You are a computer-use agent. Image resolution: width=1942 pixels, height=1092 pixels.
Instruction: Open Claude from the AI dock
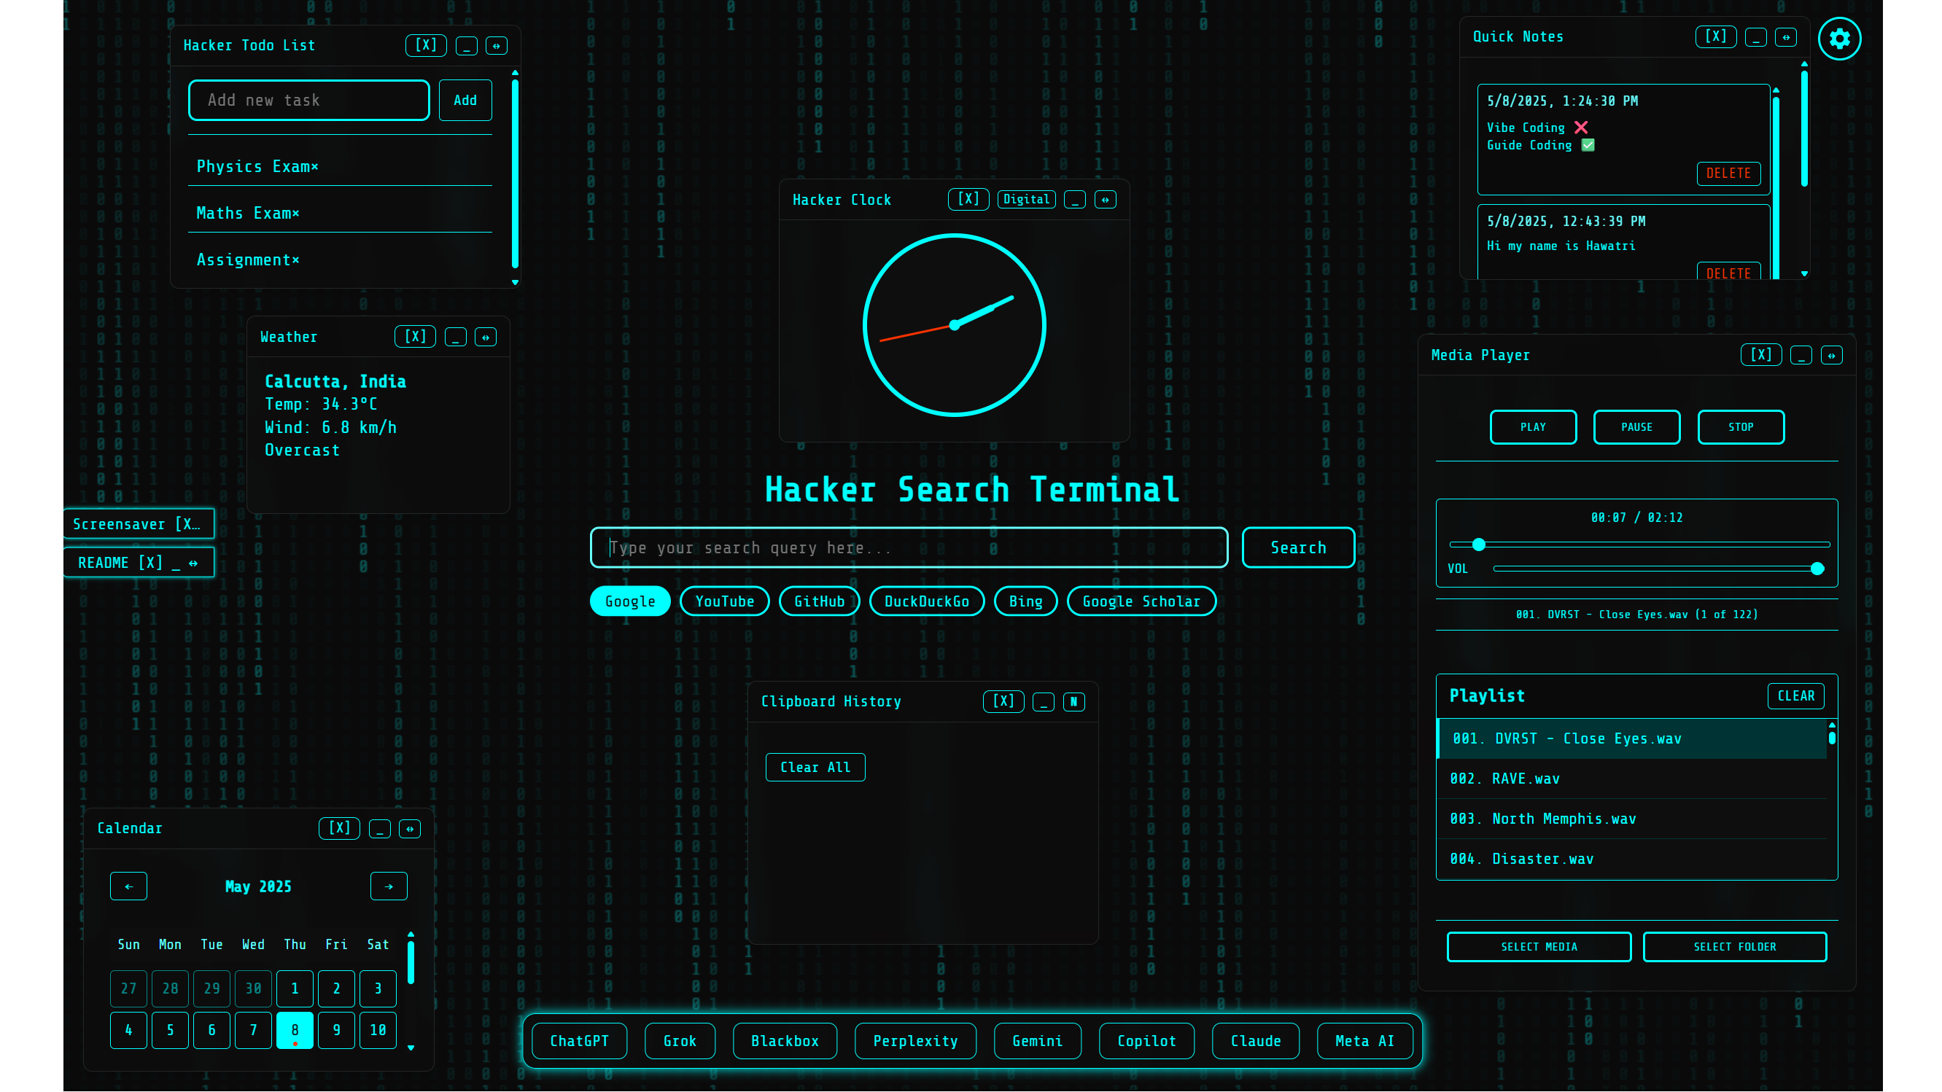click(1256, 1042)
